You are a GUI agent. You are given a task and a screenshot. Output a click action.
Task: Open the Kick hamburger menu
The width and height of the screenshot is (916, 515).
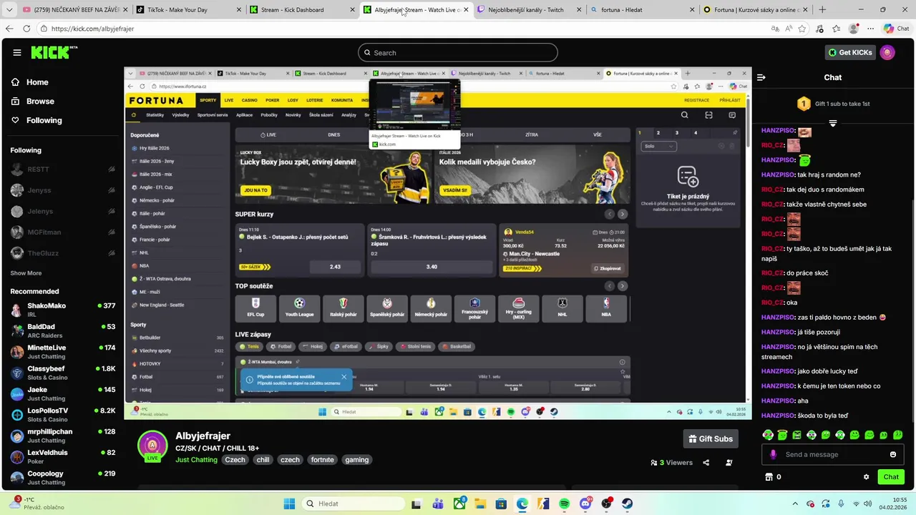(x=16, y=52)
